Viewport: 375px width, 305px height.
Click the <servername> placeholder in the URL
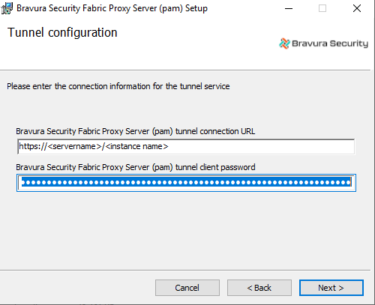75,146
